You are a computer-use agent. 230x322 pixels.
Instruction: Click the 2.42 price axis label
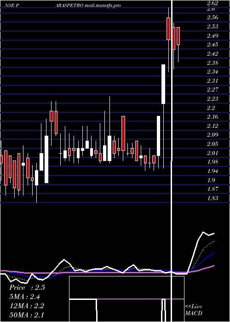213,54
